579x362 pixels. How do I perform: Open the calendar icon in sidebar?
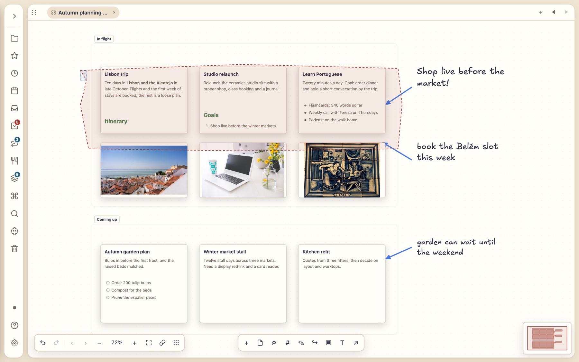point(14,91)
